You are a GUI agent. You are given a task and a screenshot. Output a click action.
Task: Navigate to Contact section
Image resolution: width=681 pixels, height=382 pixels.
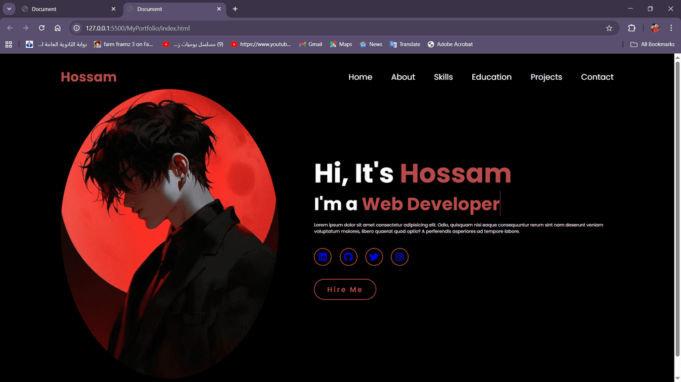pyautogui.click(x=597, y=77)
